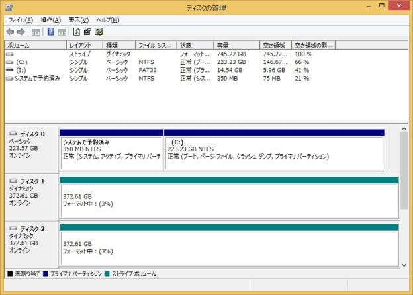Viewport: 413px width, 295px height.
Task: Open the Help toolbar icon
Action: tap(50, 32)
